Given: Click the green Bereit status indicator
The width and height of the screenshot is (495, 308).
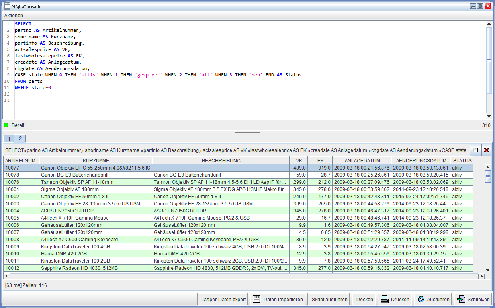Looking at the screenshot, I should (6, 125).
